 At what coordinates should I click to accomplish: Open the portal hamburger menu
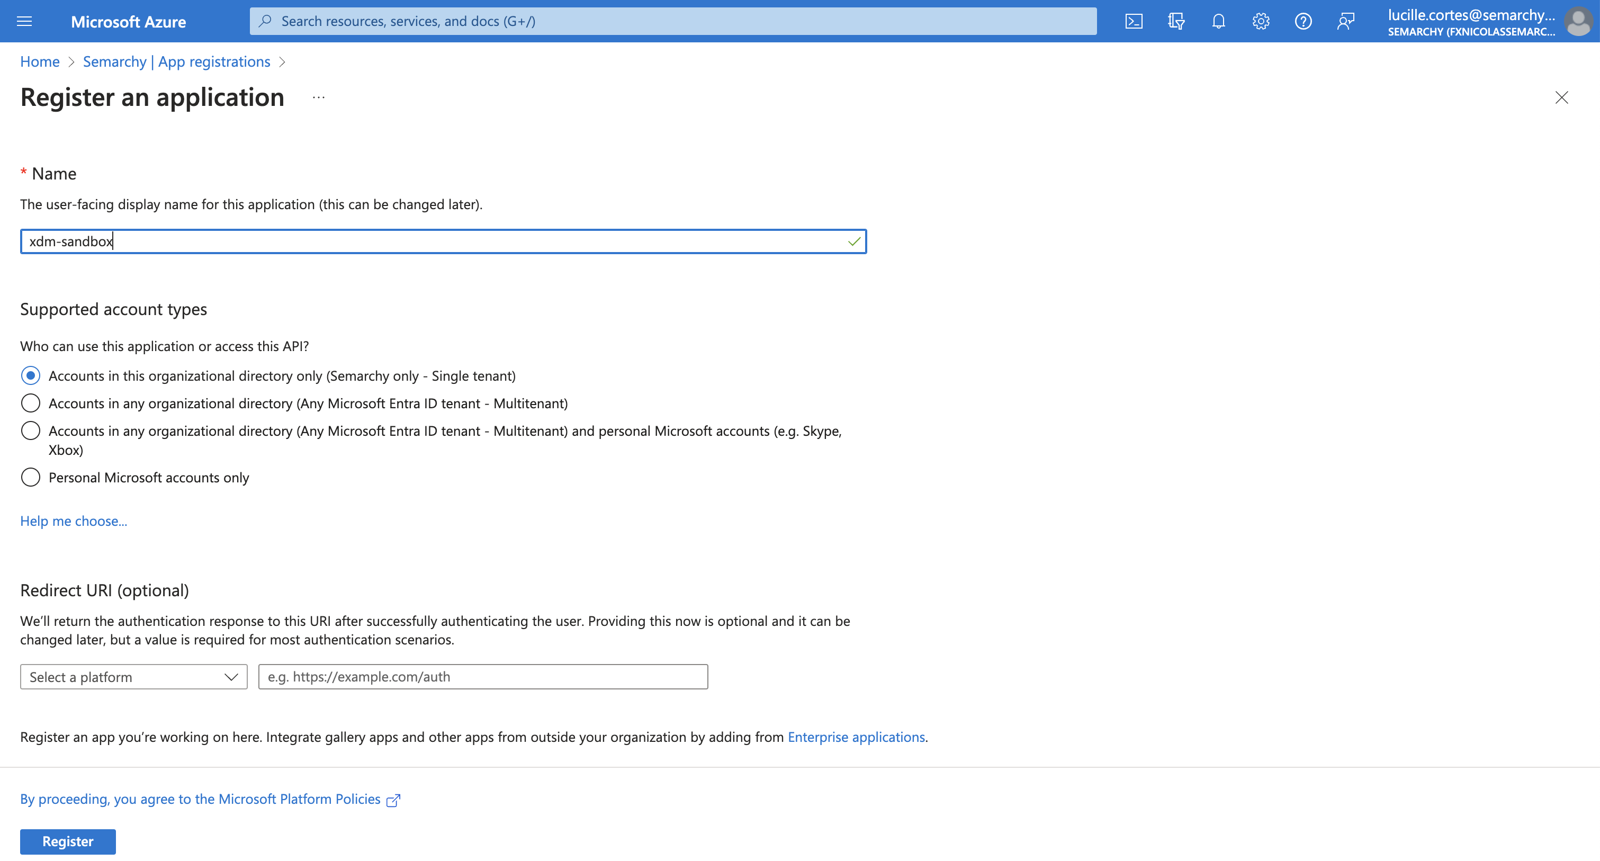point(24,21)
